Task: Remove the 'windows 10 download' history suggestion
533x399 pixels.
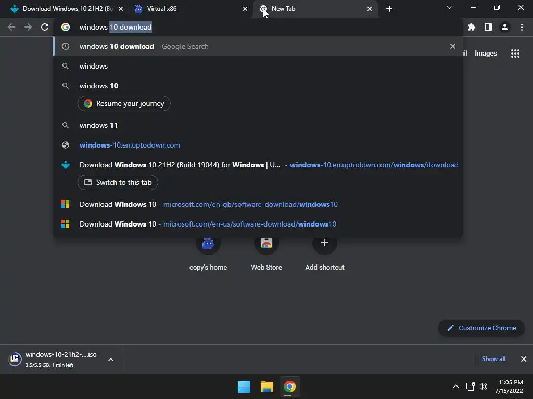Action: click(x=452, y=46)
